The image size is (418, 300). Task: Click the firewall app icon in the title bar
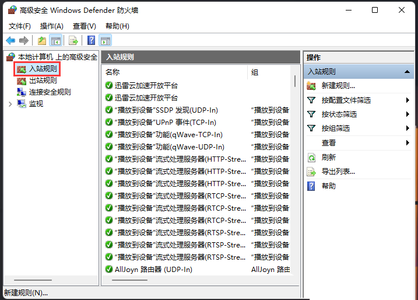tap(12, 10)
